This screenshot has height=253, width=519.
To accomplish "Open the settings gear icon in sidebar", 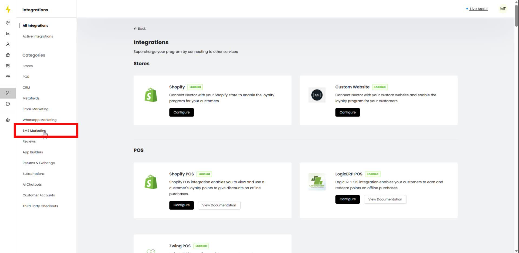I will pos(8,120).
